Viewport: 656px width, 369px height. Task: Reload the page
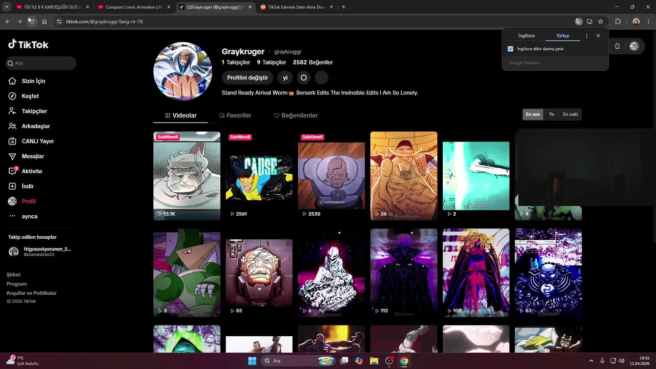click(31, 22)
